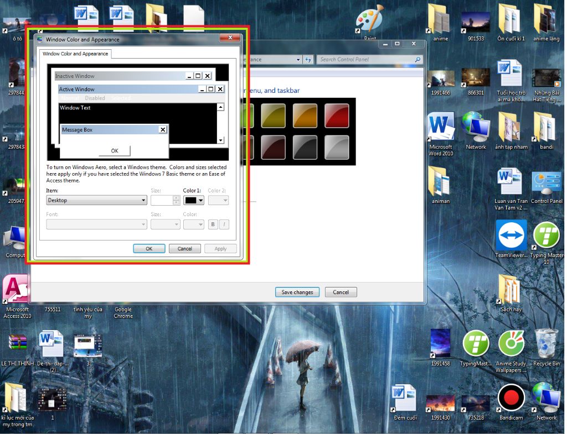Image resolution: width=567 pixels, height=434 pixels.
Task: Open the disabled Font dropdown
Action: (x=96, y=224)
